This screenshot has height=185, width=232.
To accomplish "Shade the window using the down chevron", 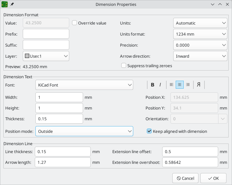I will coord(213,4).
